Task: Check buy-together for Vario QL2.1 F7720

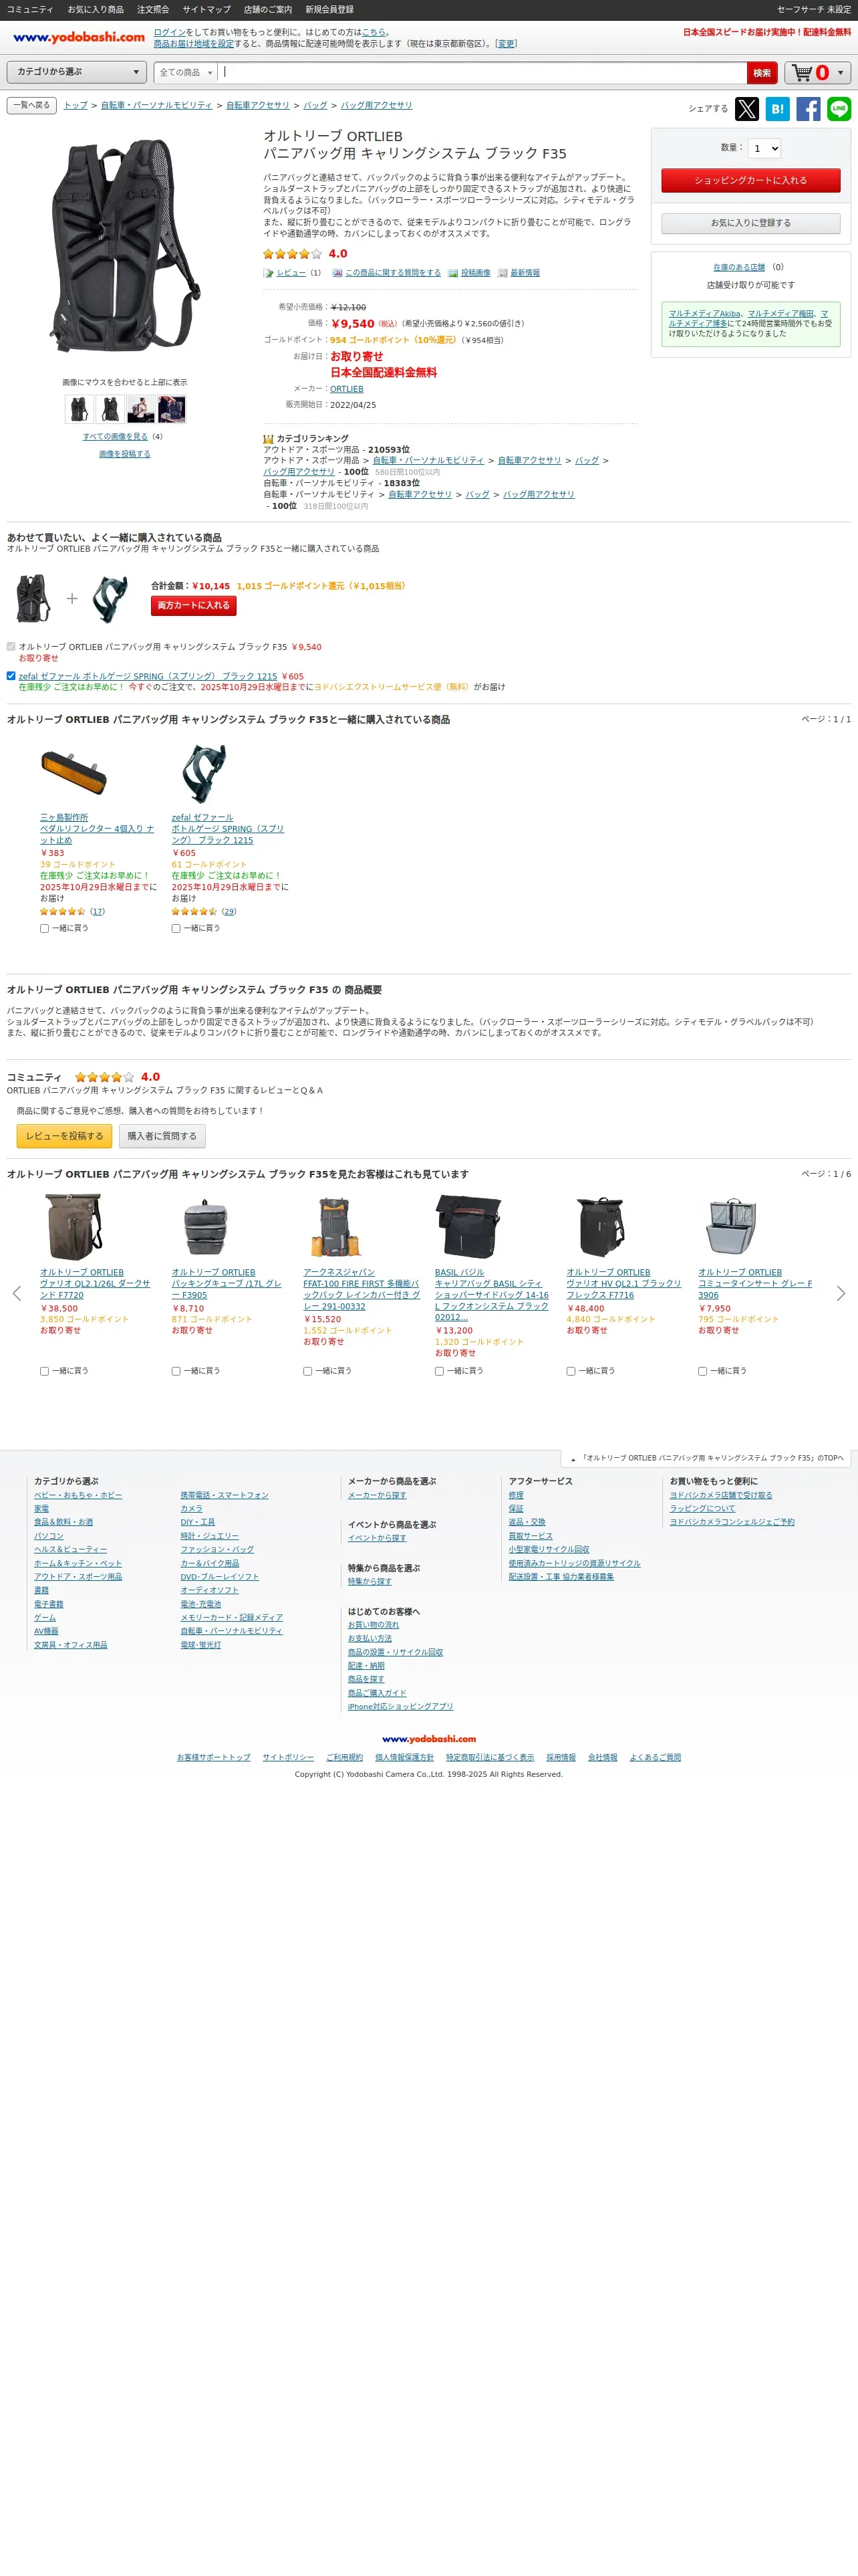Action: tap(44, 1371)
